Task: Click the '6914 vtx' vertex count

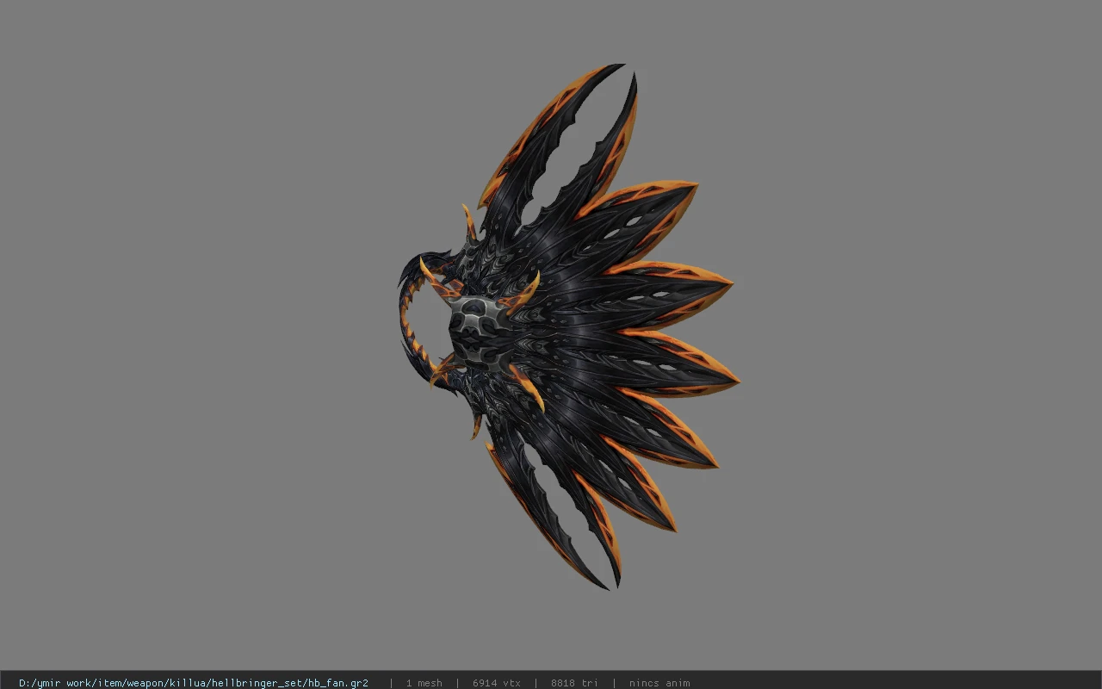Action: (497, 683)
